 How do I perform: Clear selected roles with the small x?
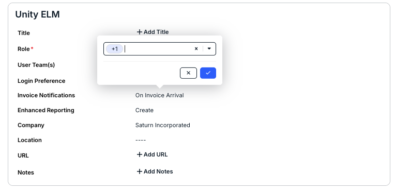[196, 49]
